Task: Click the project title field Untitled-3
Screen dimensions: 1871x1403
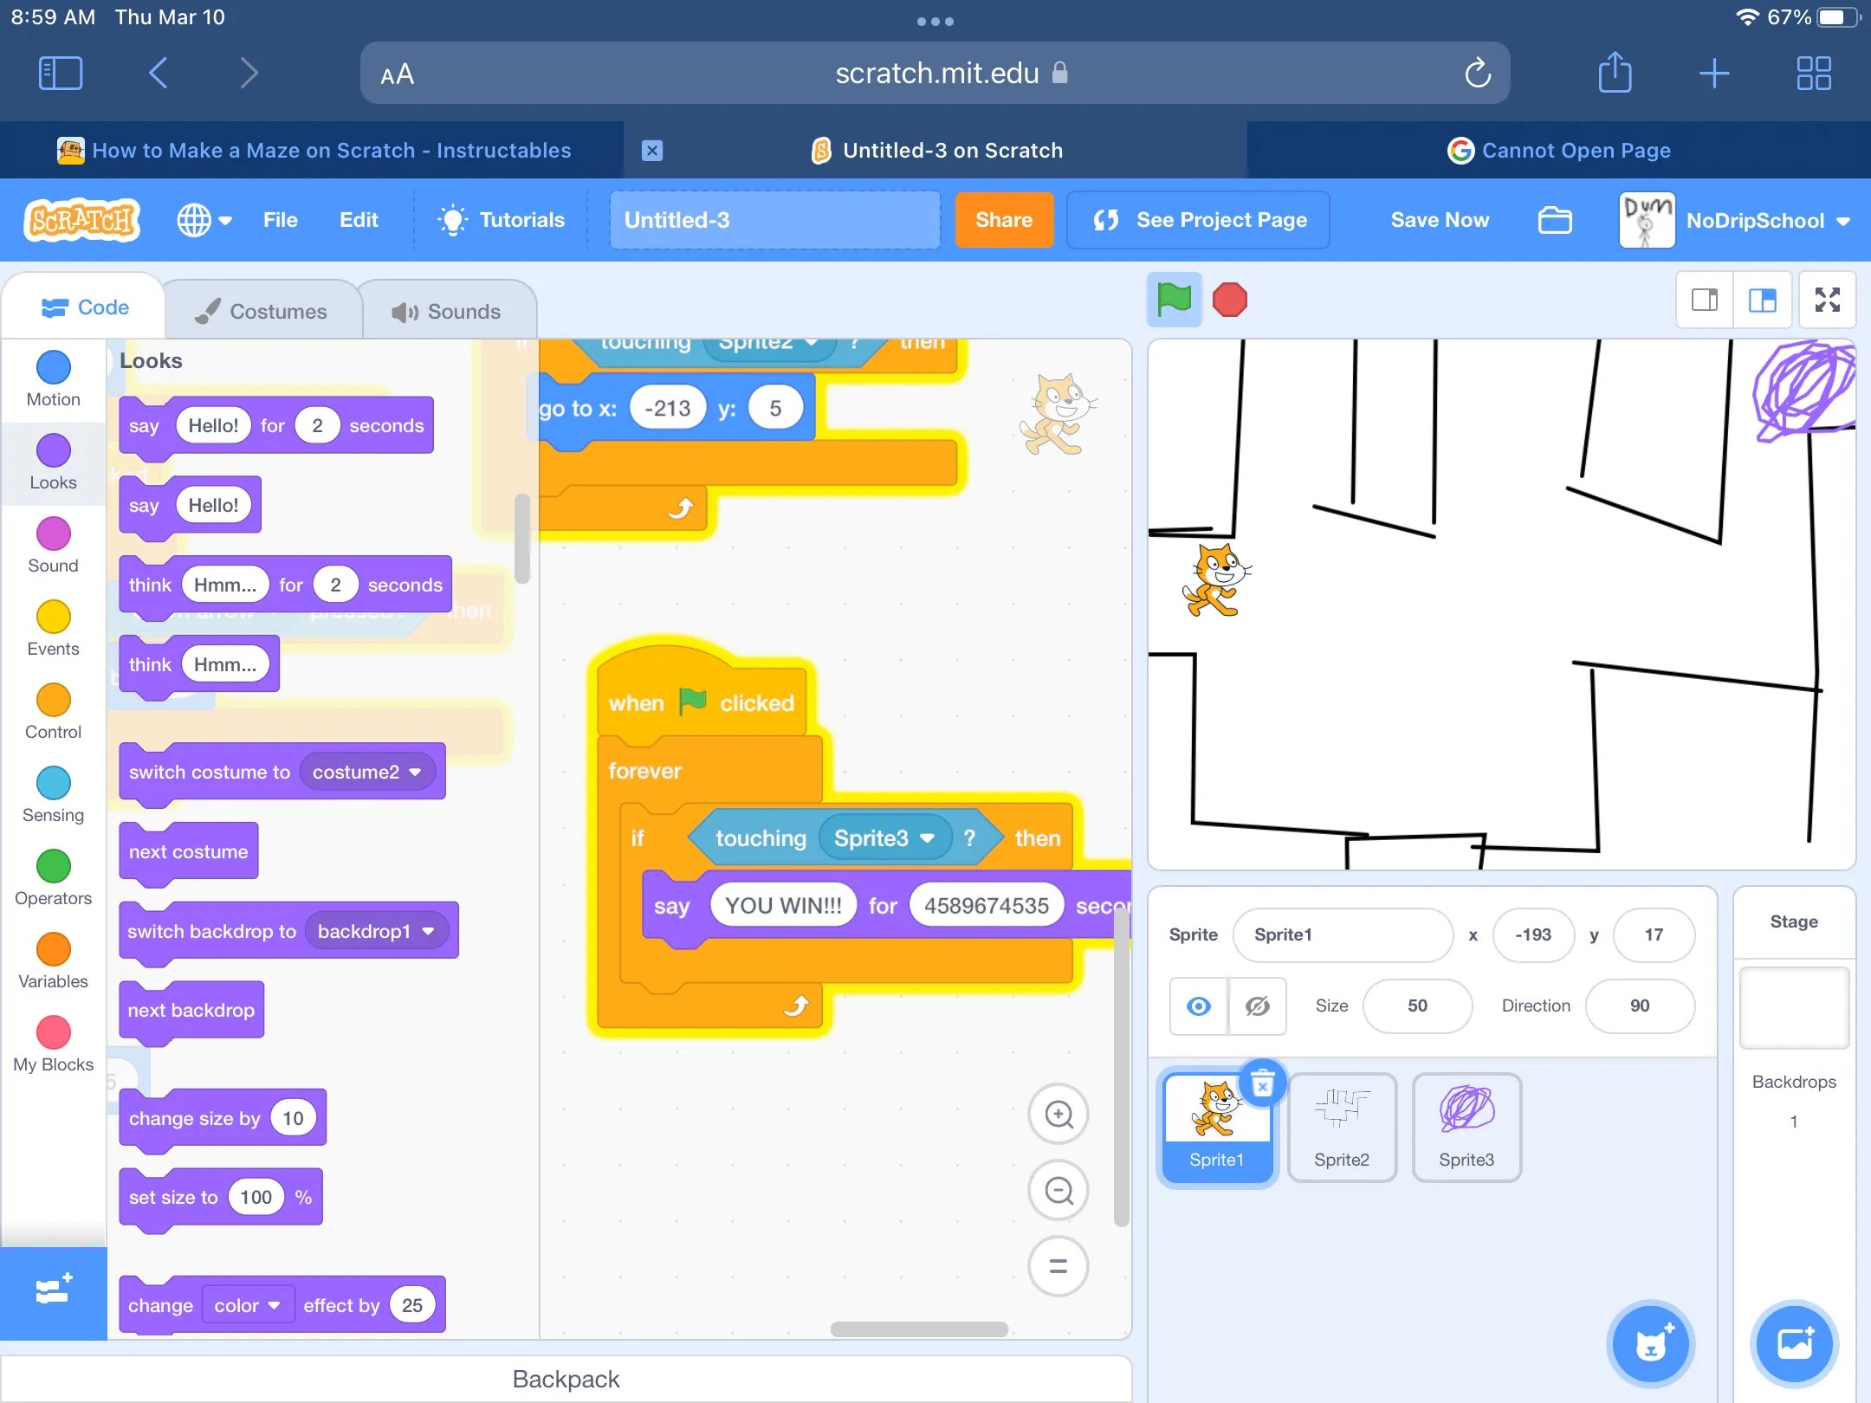Action: 774,220
